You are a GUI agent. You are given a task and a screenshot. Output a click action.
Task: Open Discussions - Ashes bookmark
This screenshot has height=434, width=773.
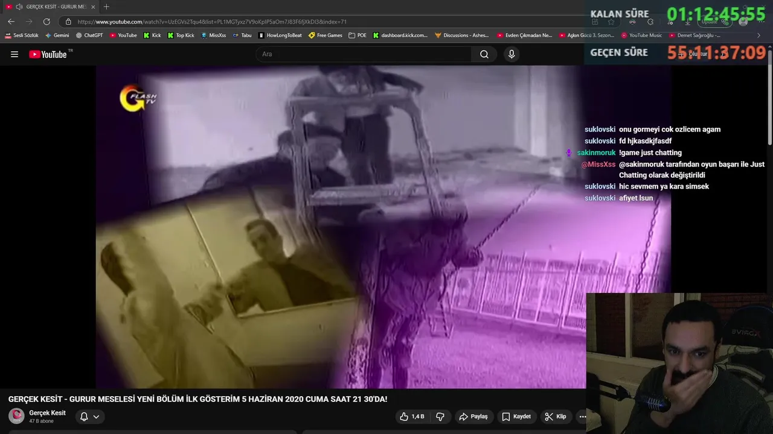click(462, 36)
